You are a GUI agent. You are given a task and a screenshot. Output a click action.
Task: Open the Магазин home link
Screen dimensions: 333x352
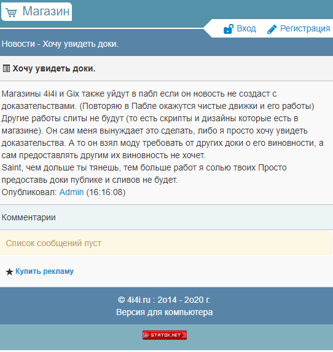[x=36, y=12]
